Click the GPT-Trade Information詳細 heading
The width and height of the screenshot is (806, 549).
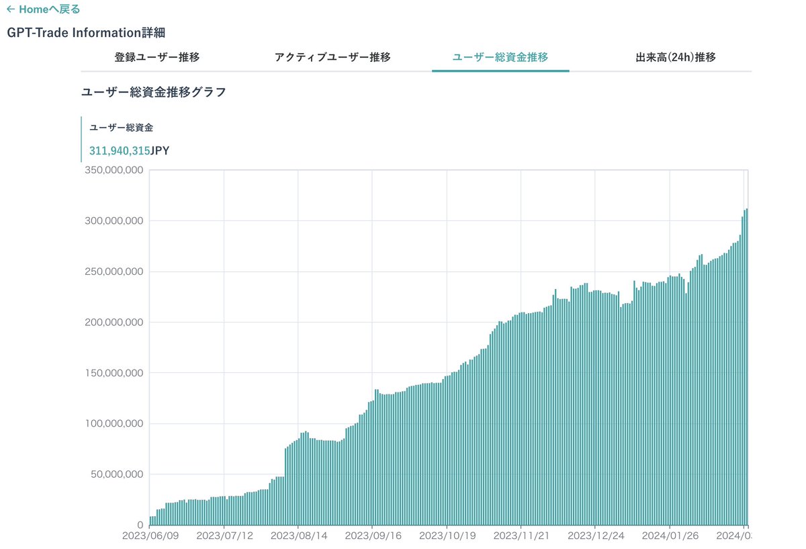coord(87,32)
